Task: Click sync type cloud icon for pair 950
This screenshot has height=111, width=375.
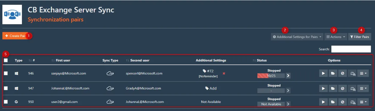Action: click(110, 102)
